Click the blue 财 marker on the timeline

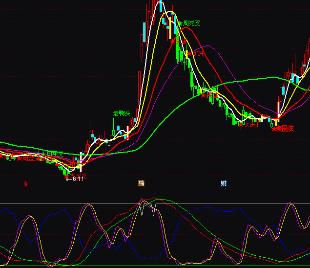coord(224,183)
